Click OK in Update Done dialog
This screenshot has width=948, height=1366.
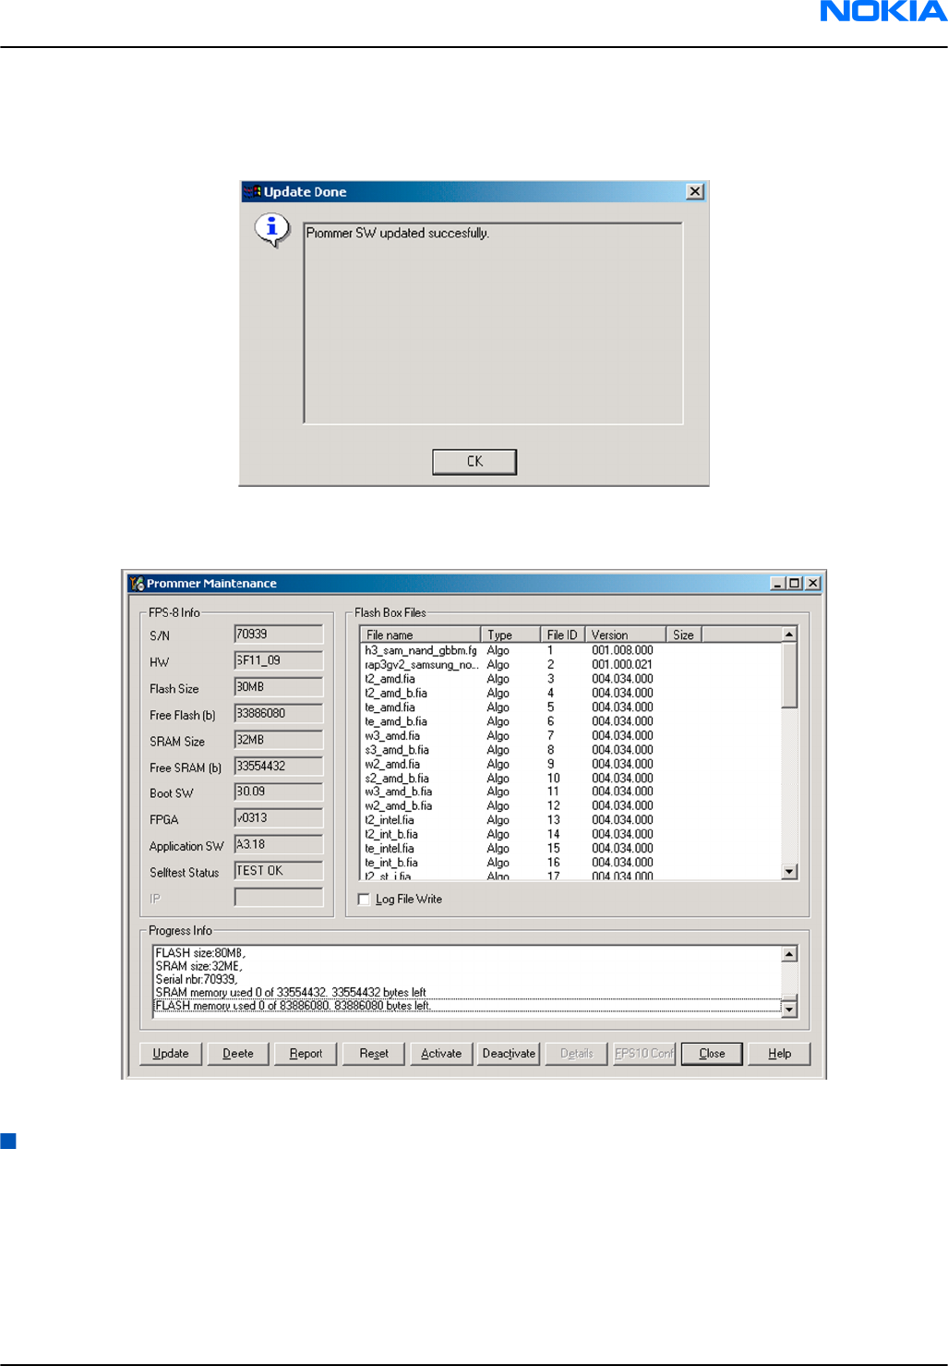pyautogui.click(x=474, y=462)
